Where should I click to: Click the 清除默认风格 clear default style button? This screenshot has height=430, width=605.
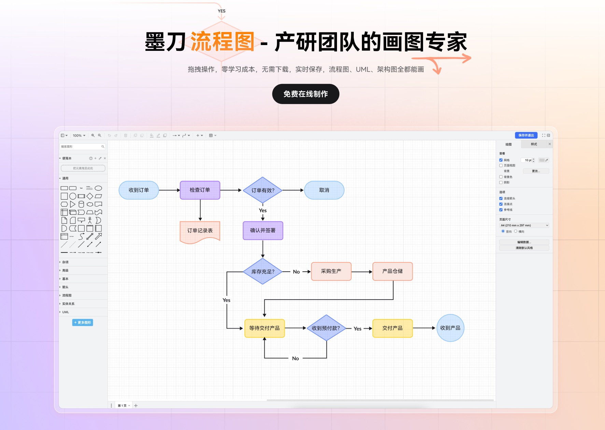pos(524,248)
